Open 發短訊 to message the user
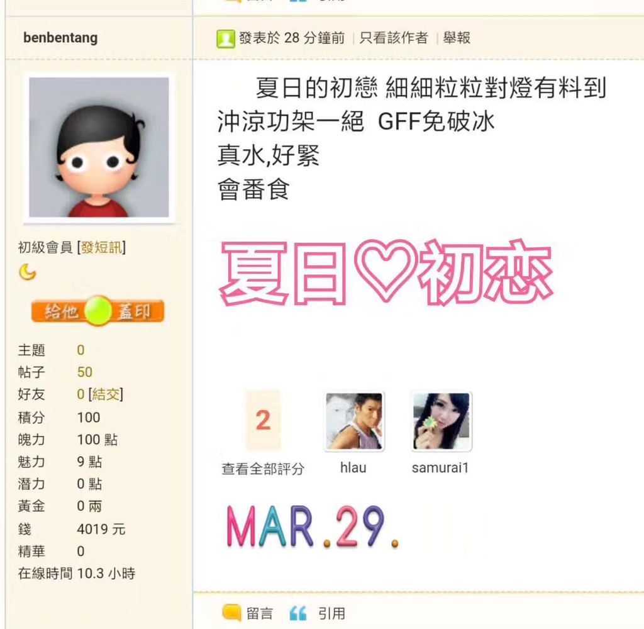 (101, 247)
